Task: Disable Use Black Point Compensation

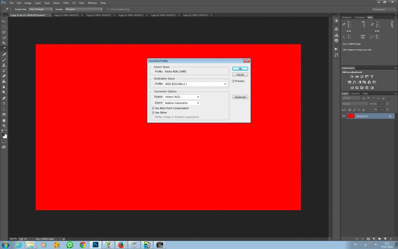Action: tap(153, 108)
